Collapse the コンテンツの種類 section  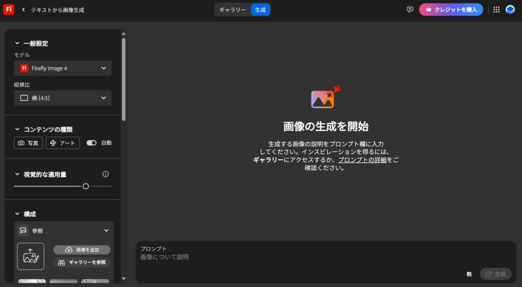[17, 129]
